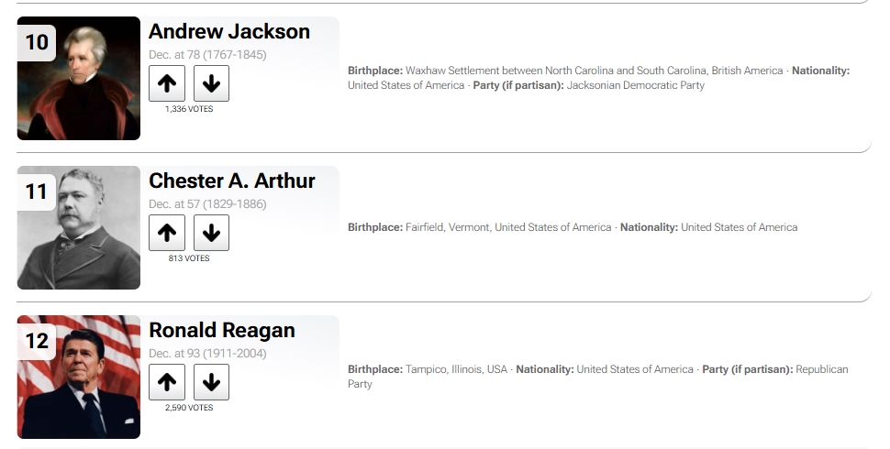Screen dimensions: 890x449
Task: Upvote Andrew Jackson with the up arrow
Action: (167, 83)
